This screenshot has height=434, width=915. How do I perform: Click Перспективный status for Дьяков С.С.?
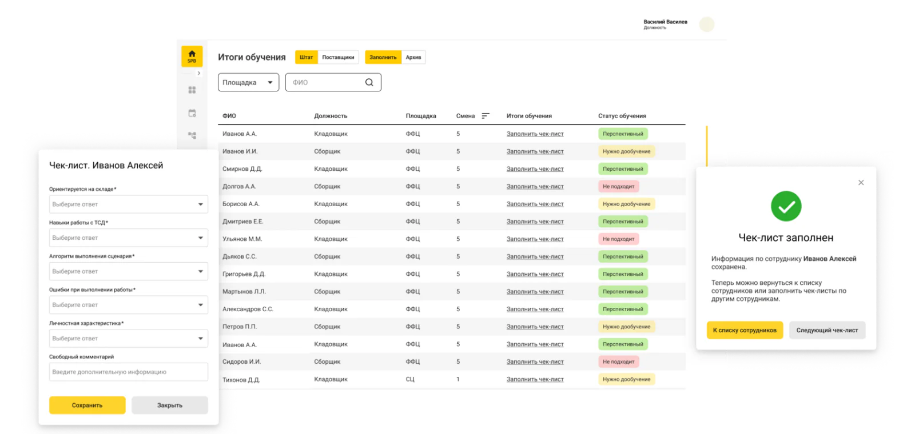[623, 256]
